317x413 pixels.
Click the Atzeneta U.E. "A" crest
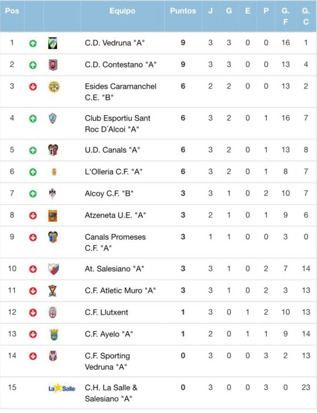pos(53,215)
